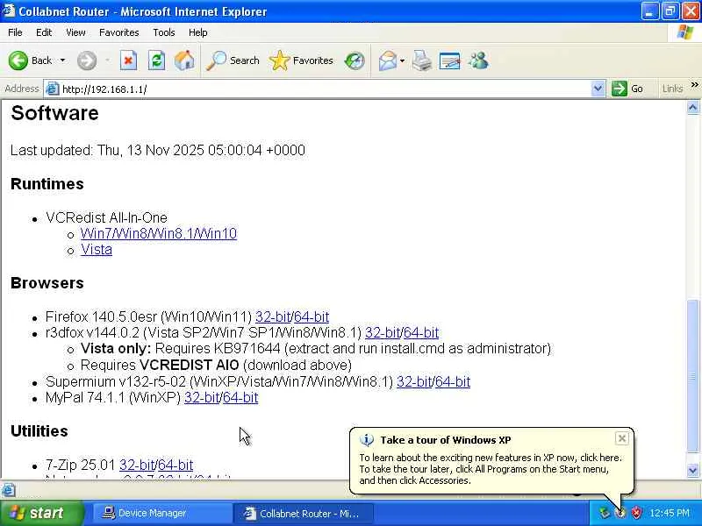This screenshot has height=526, width=702.
Task: Click the vertical scrollbar thumb
Action: 693,376
